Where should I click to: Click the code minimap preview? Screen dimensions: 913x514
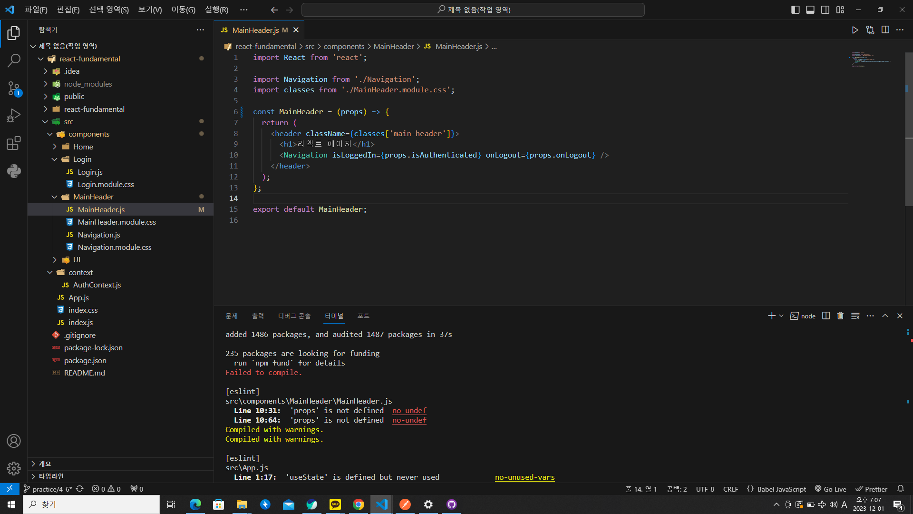871,59
